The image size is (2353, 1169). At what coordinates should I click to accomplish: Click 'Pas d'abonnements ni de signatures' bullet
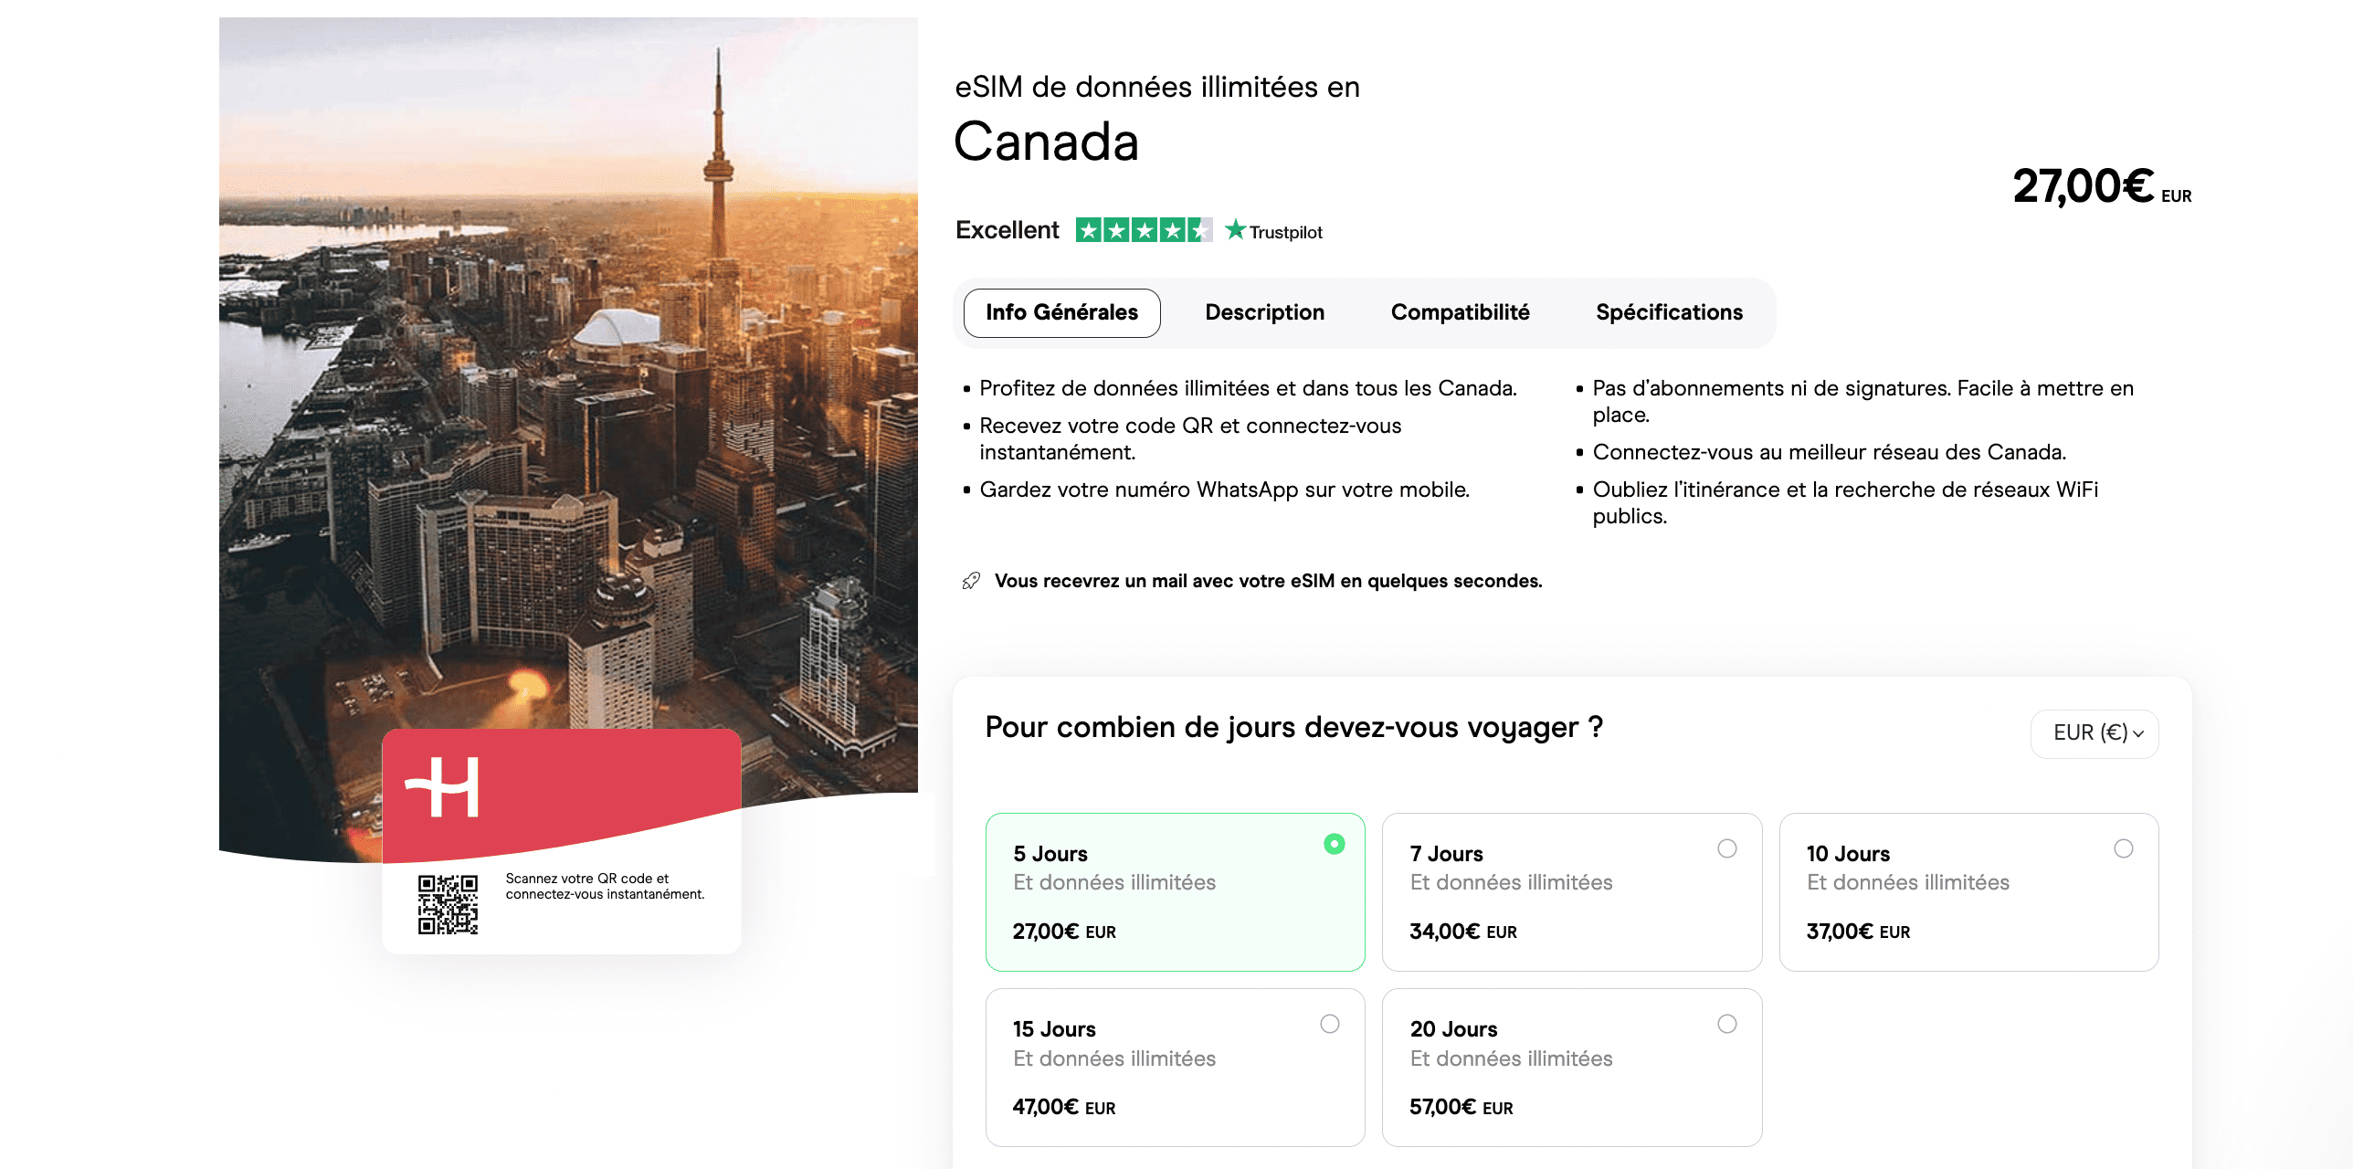point(1862,401)
